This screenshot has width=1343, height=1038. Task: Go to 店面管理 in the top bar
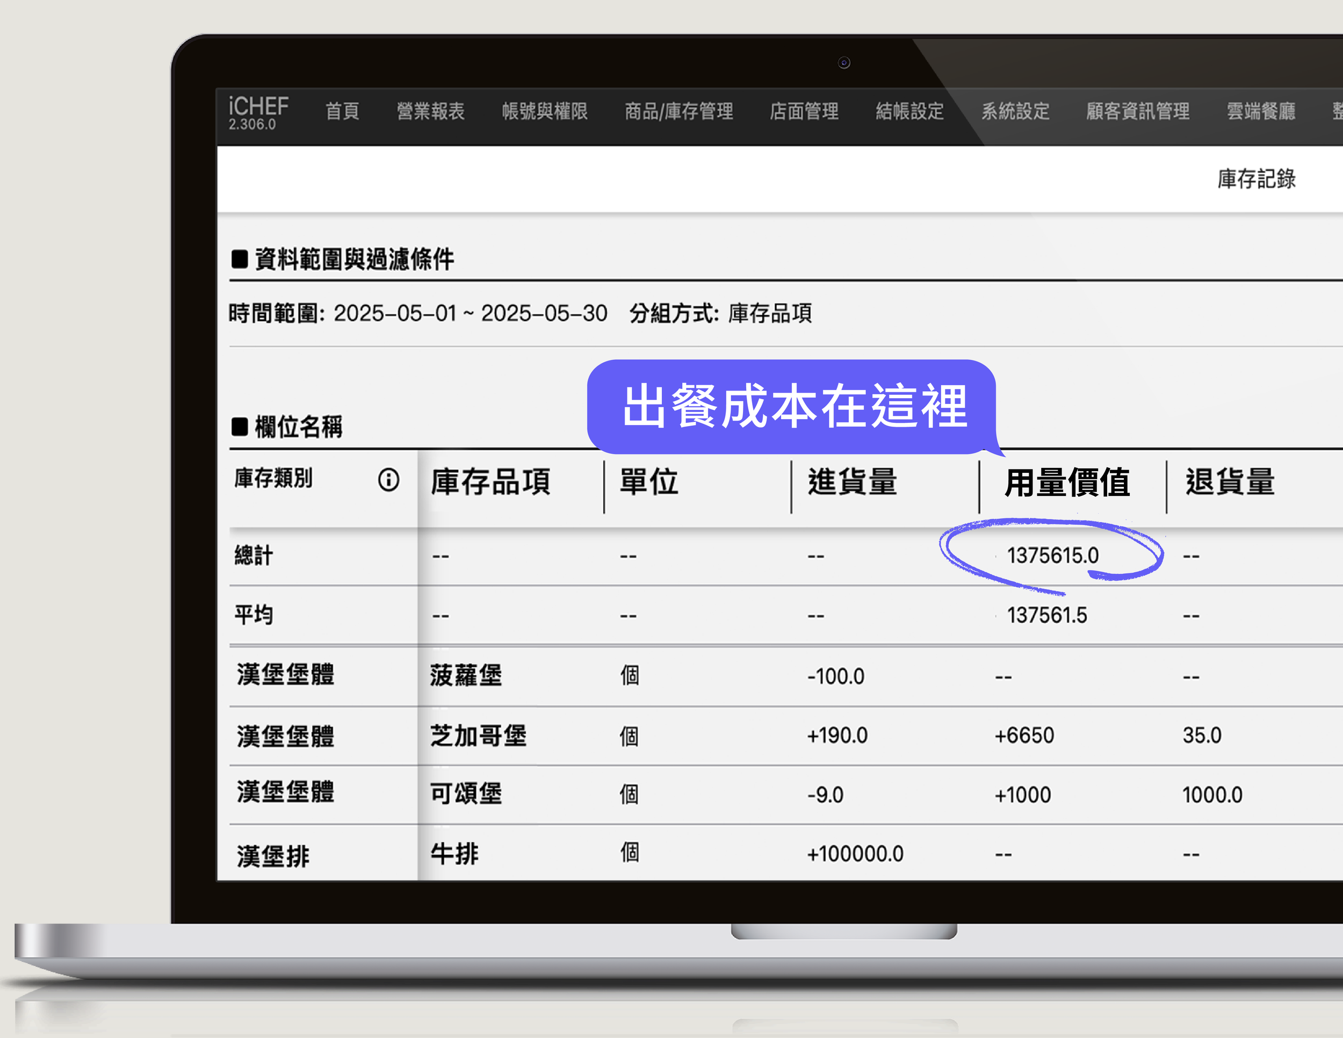(804, 111)
